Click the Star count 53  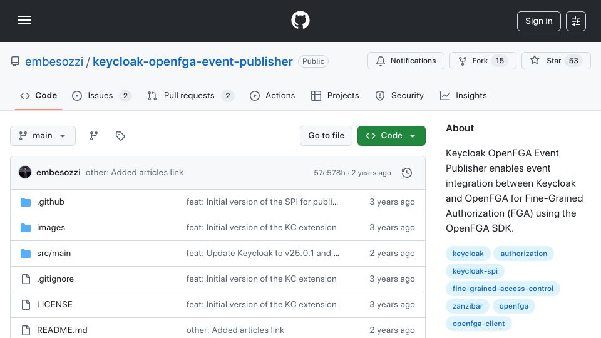click(x=573, y=61)
